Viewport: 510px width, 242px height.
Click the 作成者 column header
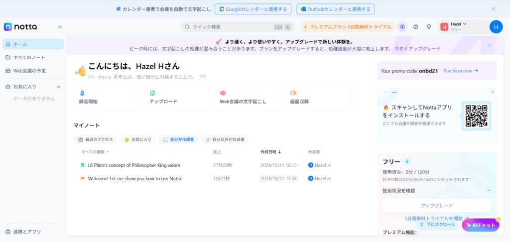pyautogui.click(x=314, y=152)
